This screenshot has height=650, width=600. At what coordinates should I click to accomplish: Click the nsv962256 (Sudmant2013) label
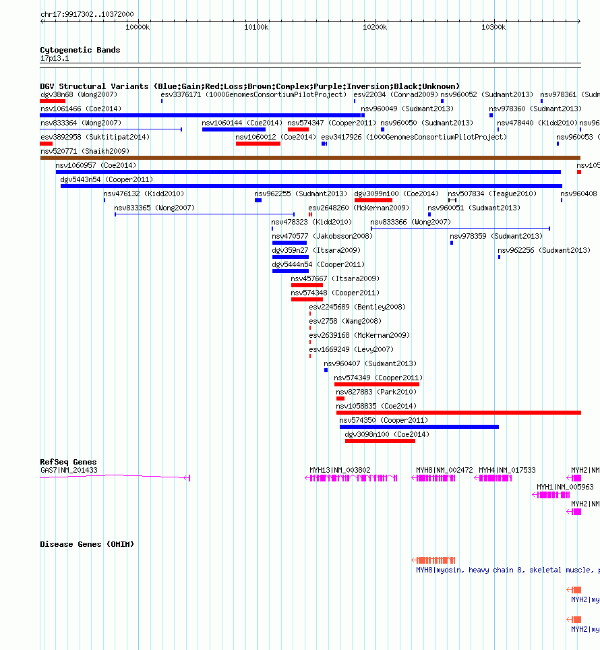pyautogui.click(x=544, y=250)
